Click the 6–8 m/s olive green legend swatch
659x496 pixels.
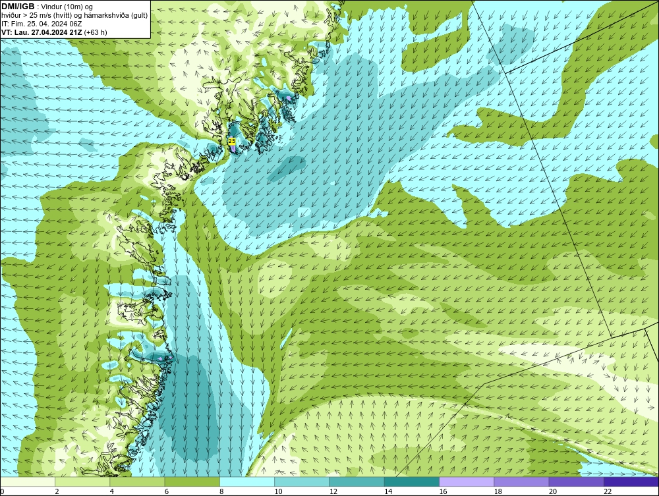click(192, 482)
